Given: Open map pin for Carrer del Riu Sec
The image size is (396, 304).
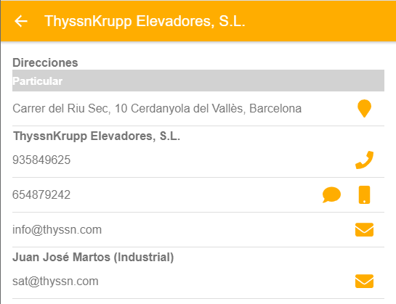Looking at the screenshot, I should [x=364, y=109].
